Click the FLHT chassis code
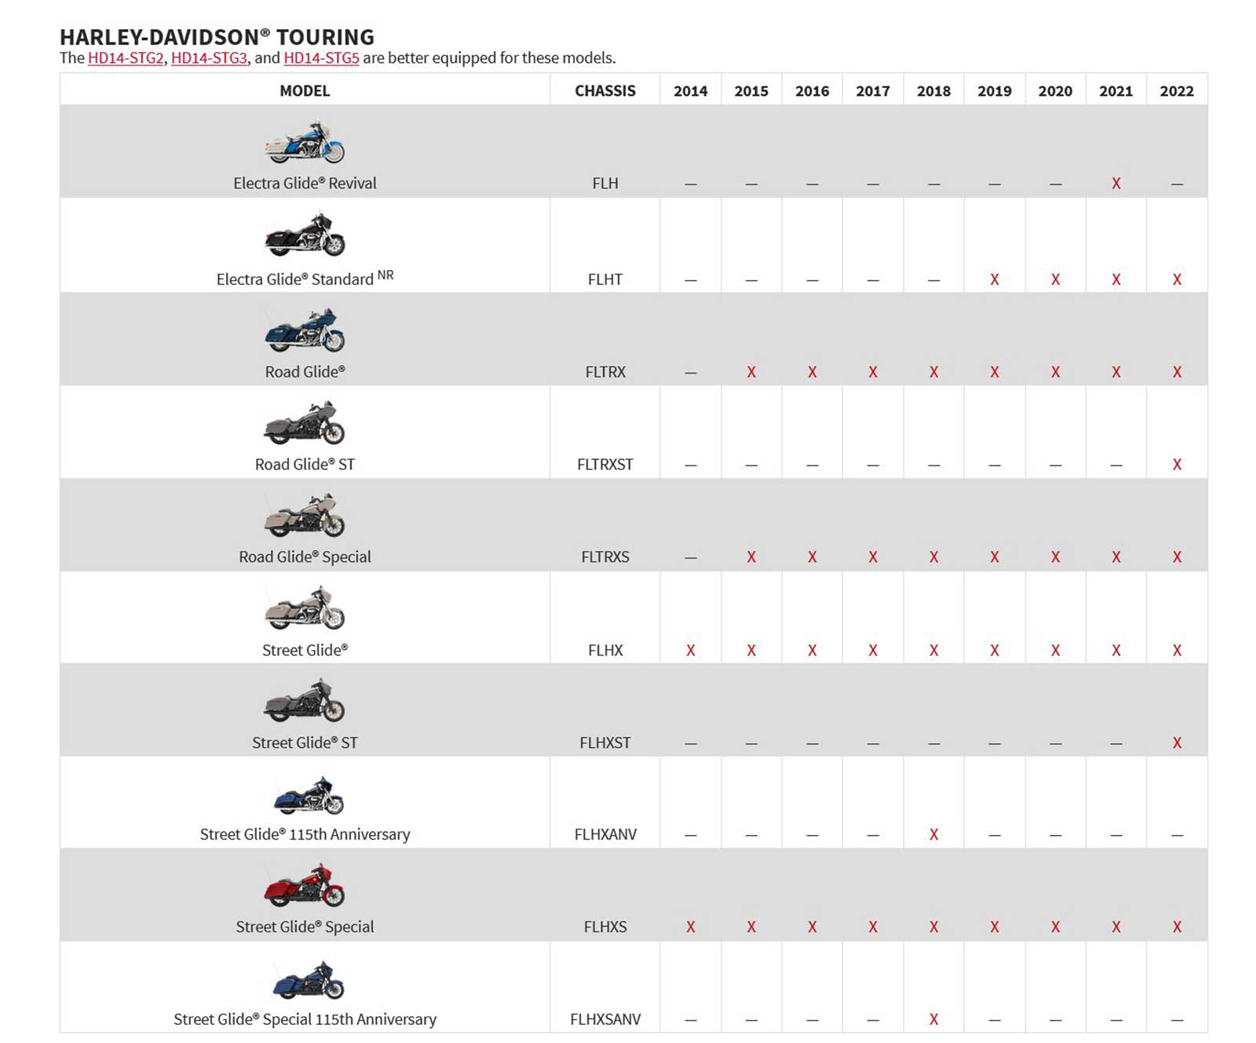This screenshot has height=1043, width=1256. pyautogui.click(x=605, y=279)
